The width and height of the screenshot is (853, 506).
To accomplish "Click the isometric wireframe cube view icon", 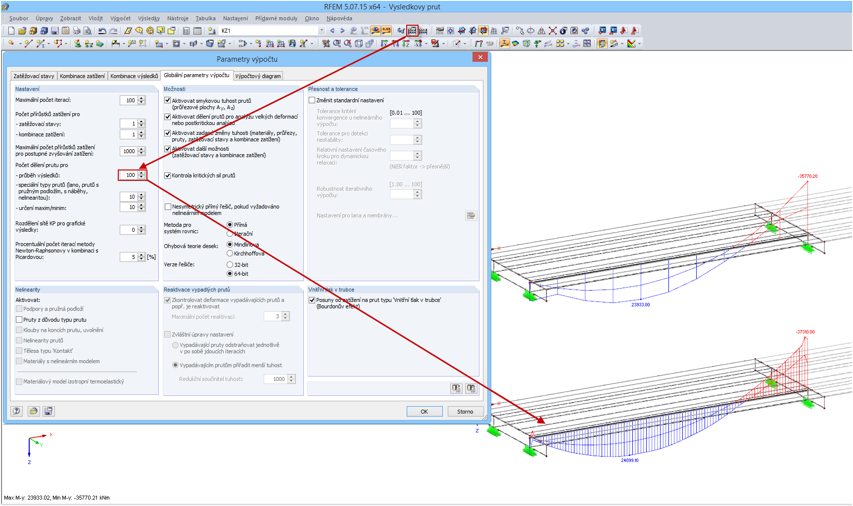I will coord(359,43).
